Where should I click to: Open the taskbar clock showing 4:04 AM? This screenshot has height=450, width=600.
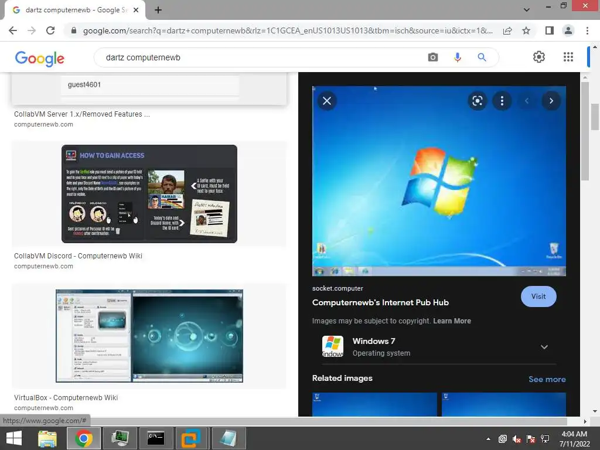click(x=574, y=438)
